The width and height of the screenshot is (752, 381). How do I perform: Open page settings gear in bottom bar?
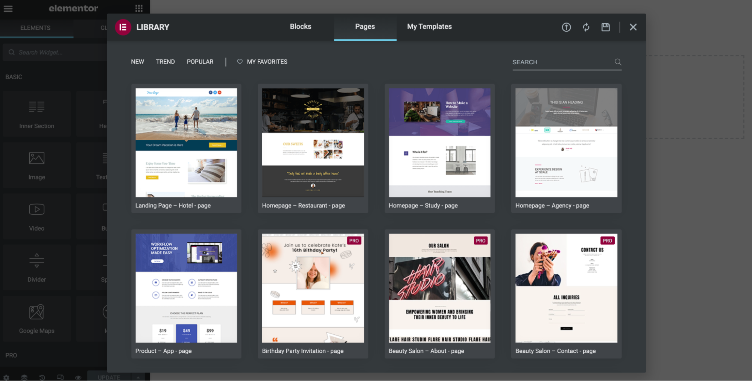(6, 377)
